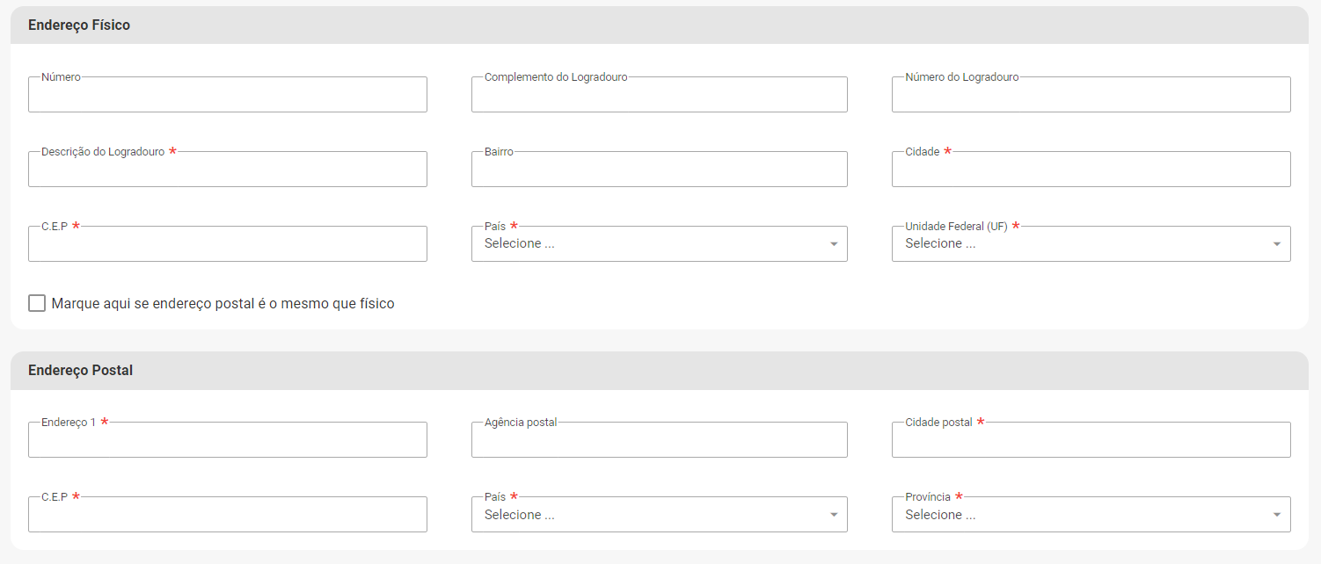Click the Endereço Postal section header

tap(80, 371)
